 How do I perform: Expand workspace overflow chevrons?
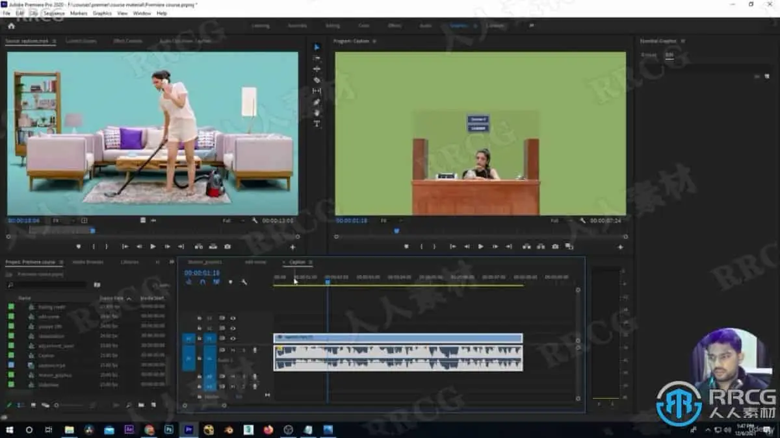532,25
